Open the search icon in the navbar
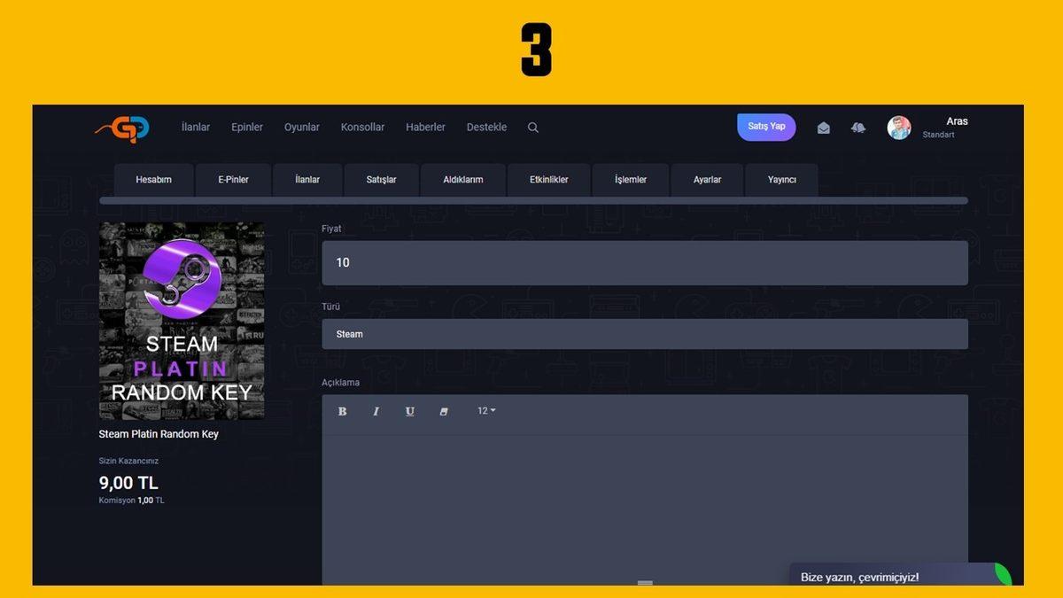The height and width of the screenshot is (598, 1063). (533, 127)
